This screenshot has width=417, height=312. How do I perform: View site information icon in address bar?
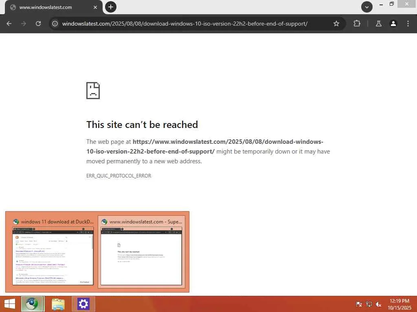point(55,24)
